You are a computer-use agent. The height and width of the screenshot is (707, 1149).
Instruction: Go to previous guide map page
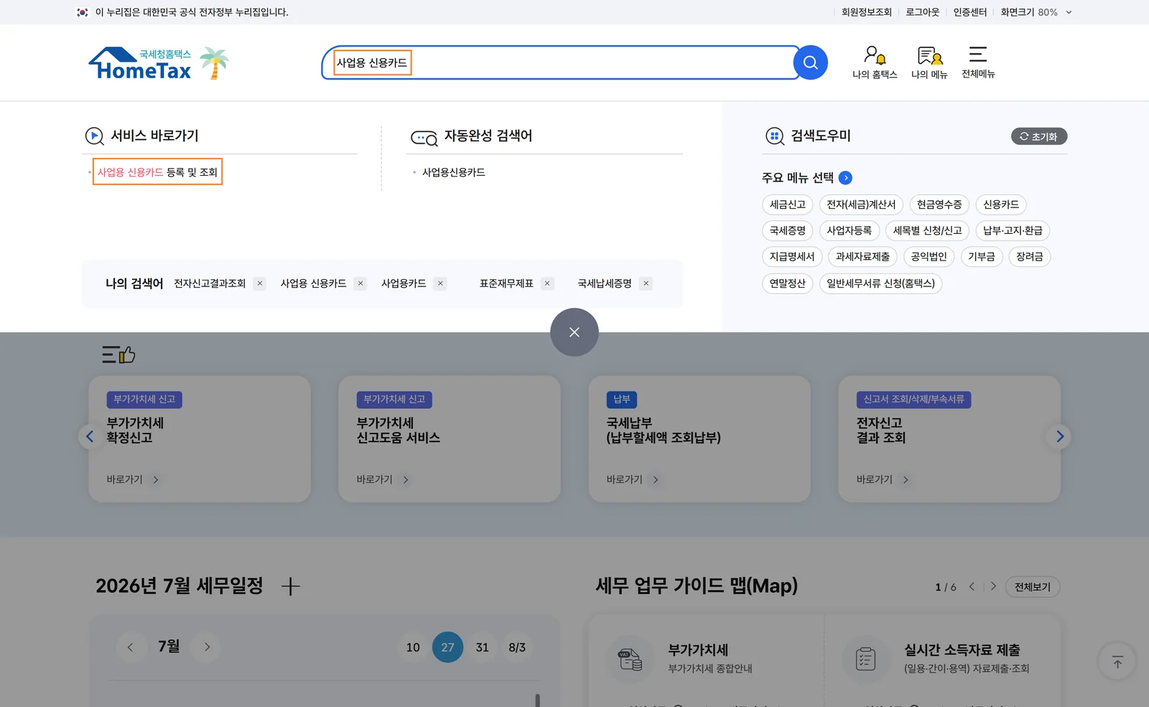pos(972,586)
